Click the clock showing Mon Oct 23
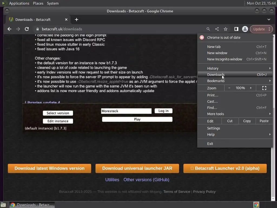277x208 pixels. (261, 3)
